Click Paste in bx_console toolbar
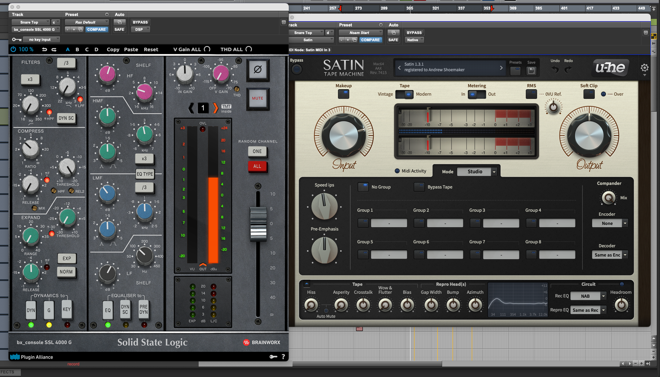660x377 pixels. tap(131, 50)
